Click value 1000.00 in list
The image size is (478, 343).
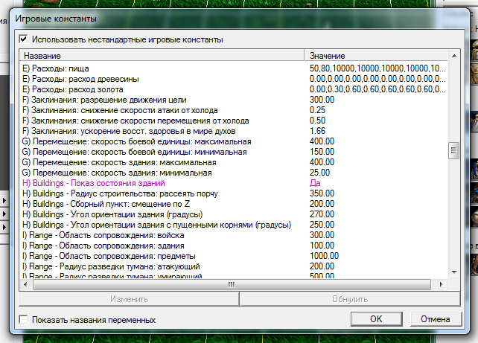click(324, 256)
